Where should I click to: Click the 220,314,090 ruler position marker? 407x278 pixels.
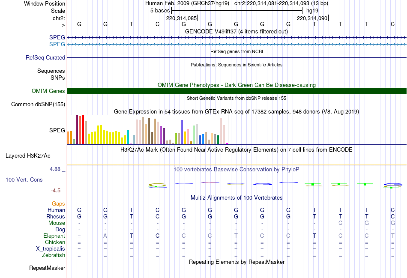312,18
